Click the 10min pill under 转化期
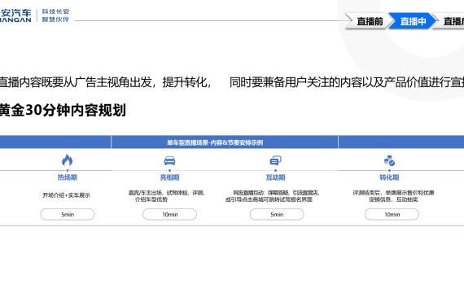464x293 pixels. (392, 214)
